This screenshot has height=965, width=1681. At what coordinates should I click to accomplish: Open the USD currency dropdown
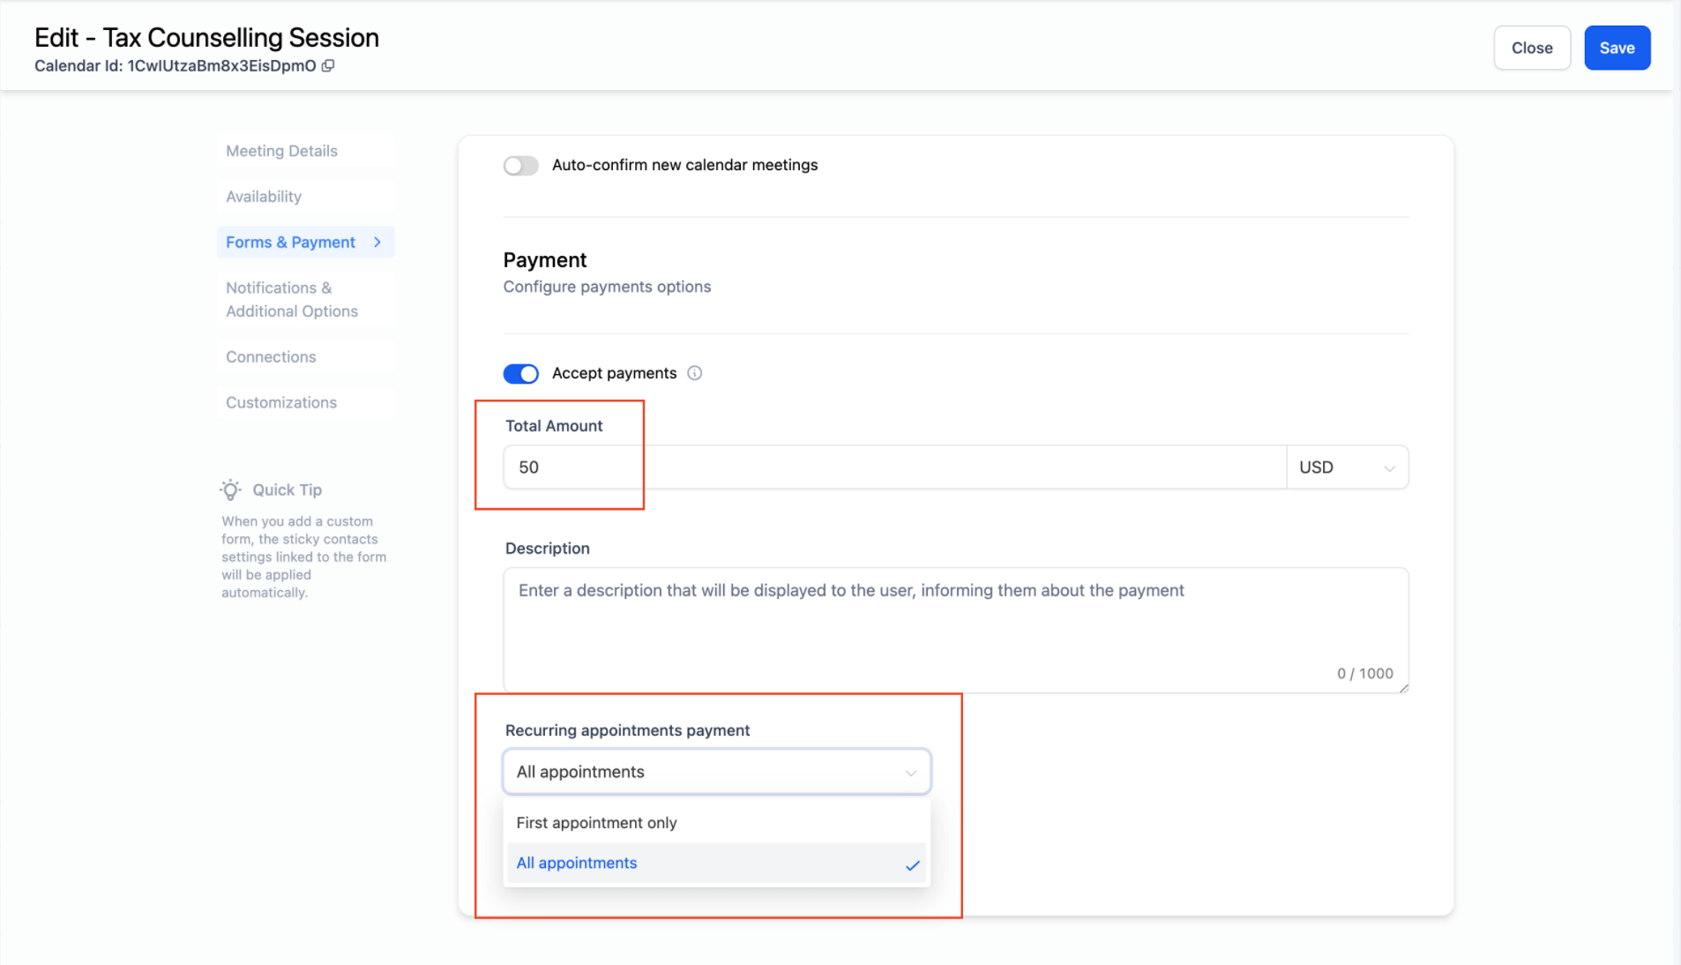click(1348, 468)
